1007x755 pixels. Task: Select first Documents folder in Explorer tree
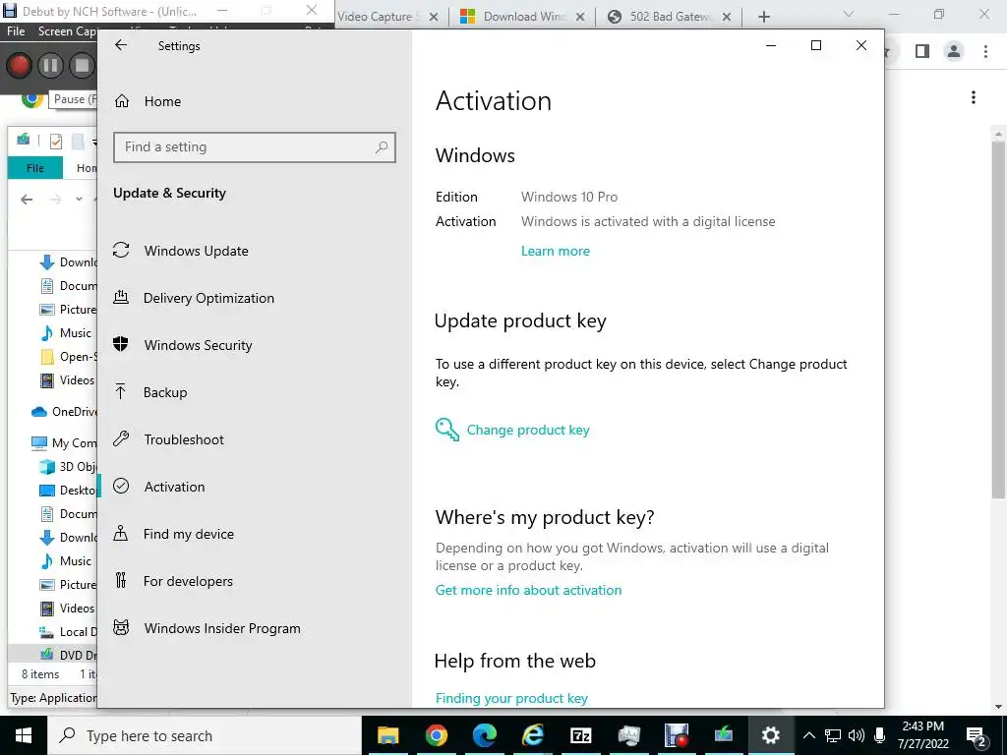pos(68,286)
